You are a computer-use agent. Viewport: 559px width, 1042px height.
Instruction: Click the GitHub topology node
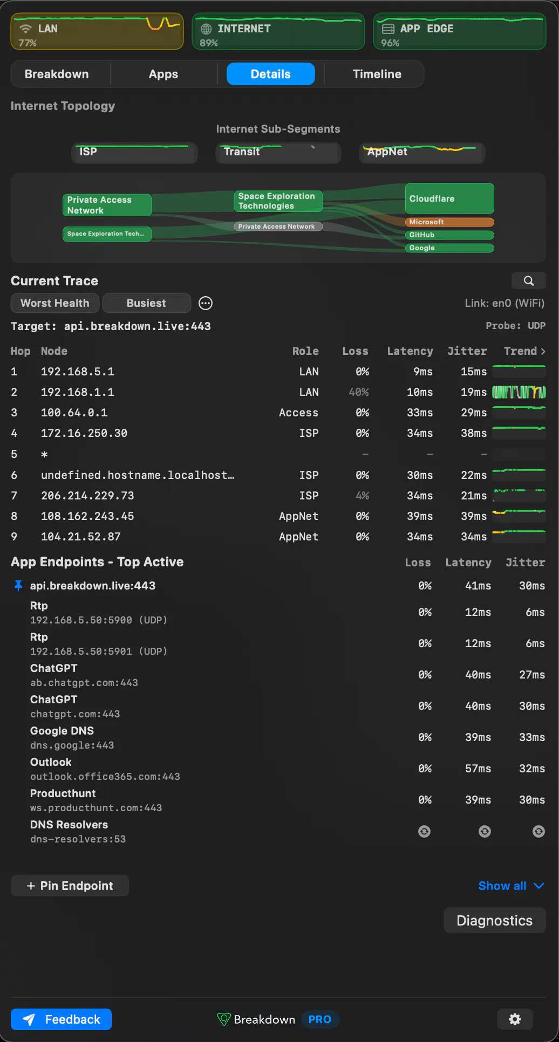pos(449,235)
